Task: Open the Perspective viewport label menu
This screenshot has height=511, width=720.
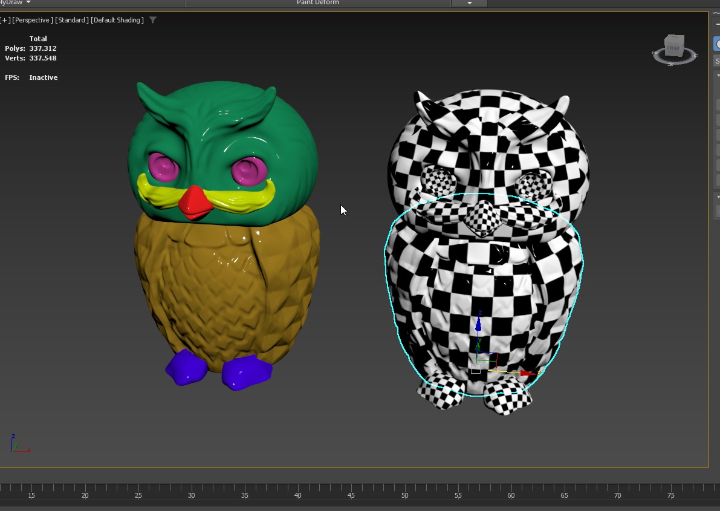Action: point(33,20)
